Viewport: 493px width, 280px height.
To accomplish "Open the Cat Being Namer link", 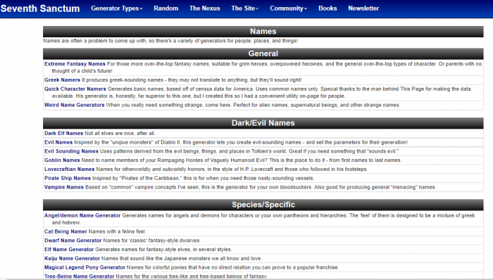I will pos(65,231).
